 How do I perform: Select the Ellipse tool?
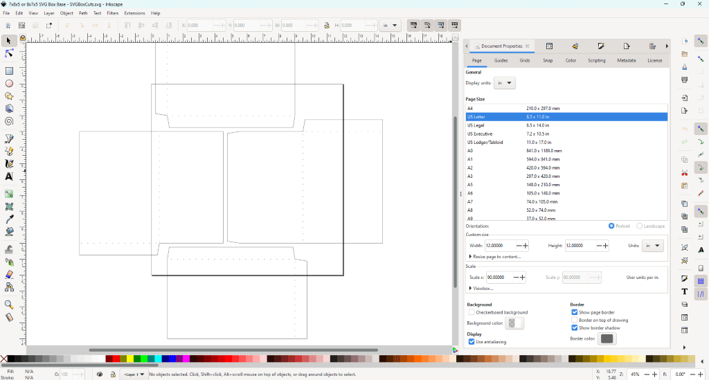(9, 83)
